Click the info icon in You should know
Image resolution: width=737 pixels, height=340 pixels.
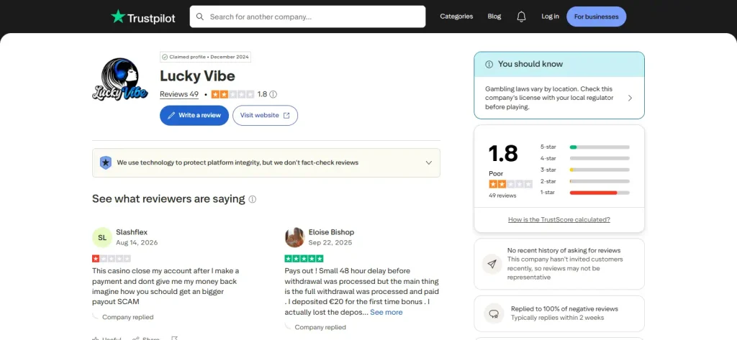(x=489, y=65)
